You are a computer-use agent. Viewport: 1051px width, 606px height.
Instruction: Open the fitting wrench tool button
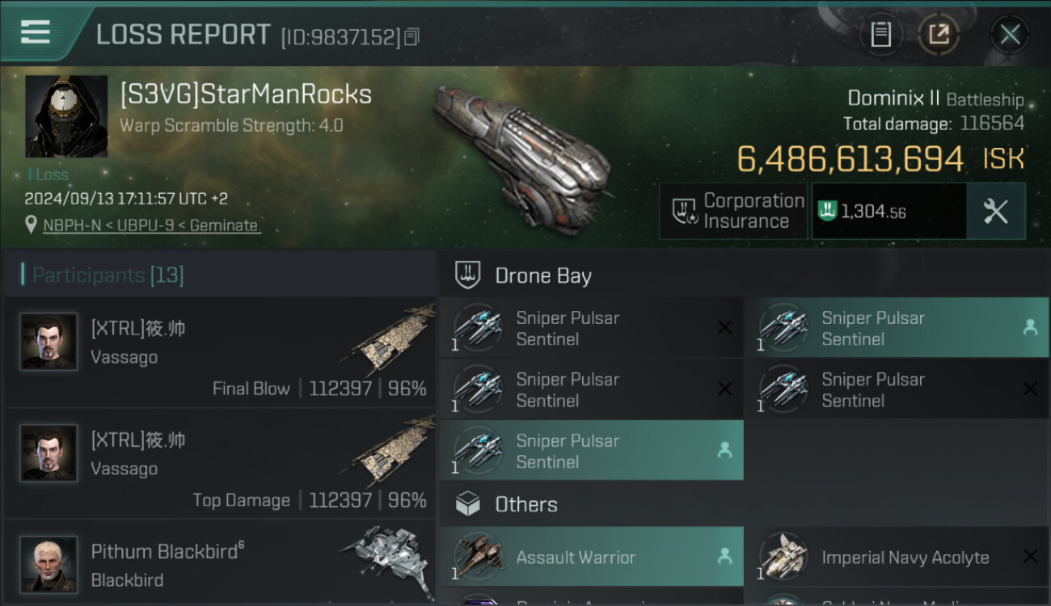point(995,212)
